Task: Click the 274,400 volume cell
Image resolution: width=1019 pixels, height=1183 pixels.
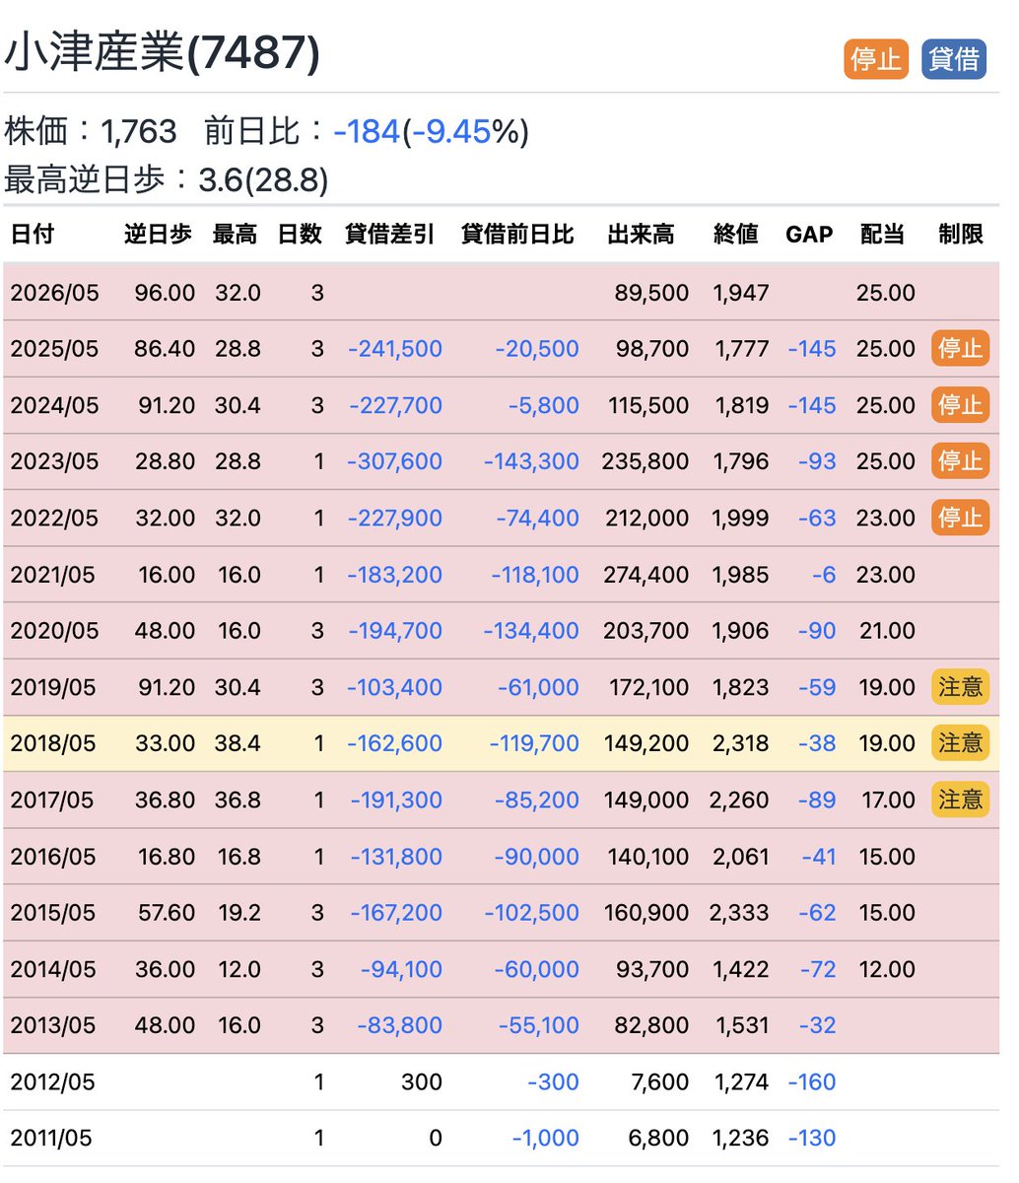Action: coord(646,575)
